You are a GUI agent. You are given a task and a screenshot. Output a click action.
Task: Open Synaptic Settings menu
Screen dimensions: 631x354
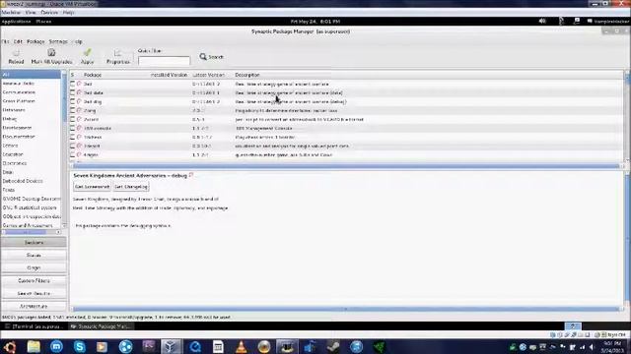58,41
